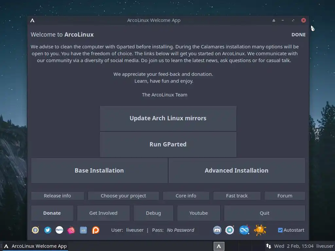Click Choose your project
Viewport: 335px width, 251px height.
click(x=123, y=196)
